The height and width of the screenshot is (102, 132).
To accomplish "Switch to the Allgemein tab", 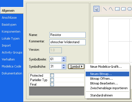I will click(12, 11).
